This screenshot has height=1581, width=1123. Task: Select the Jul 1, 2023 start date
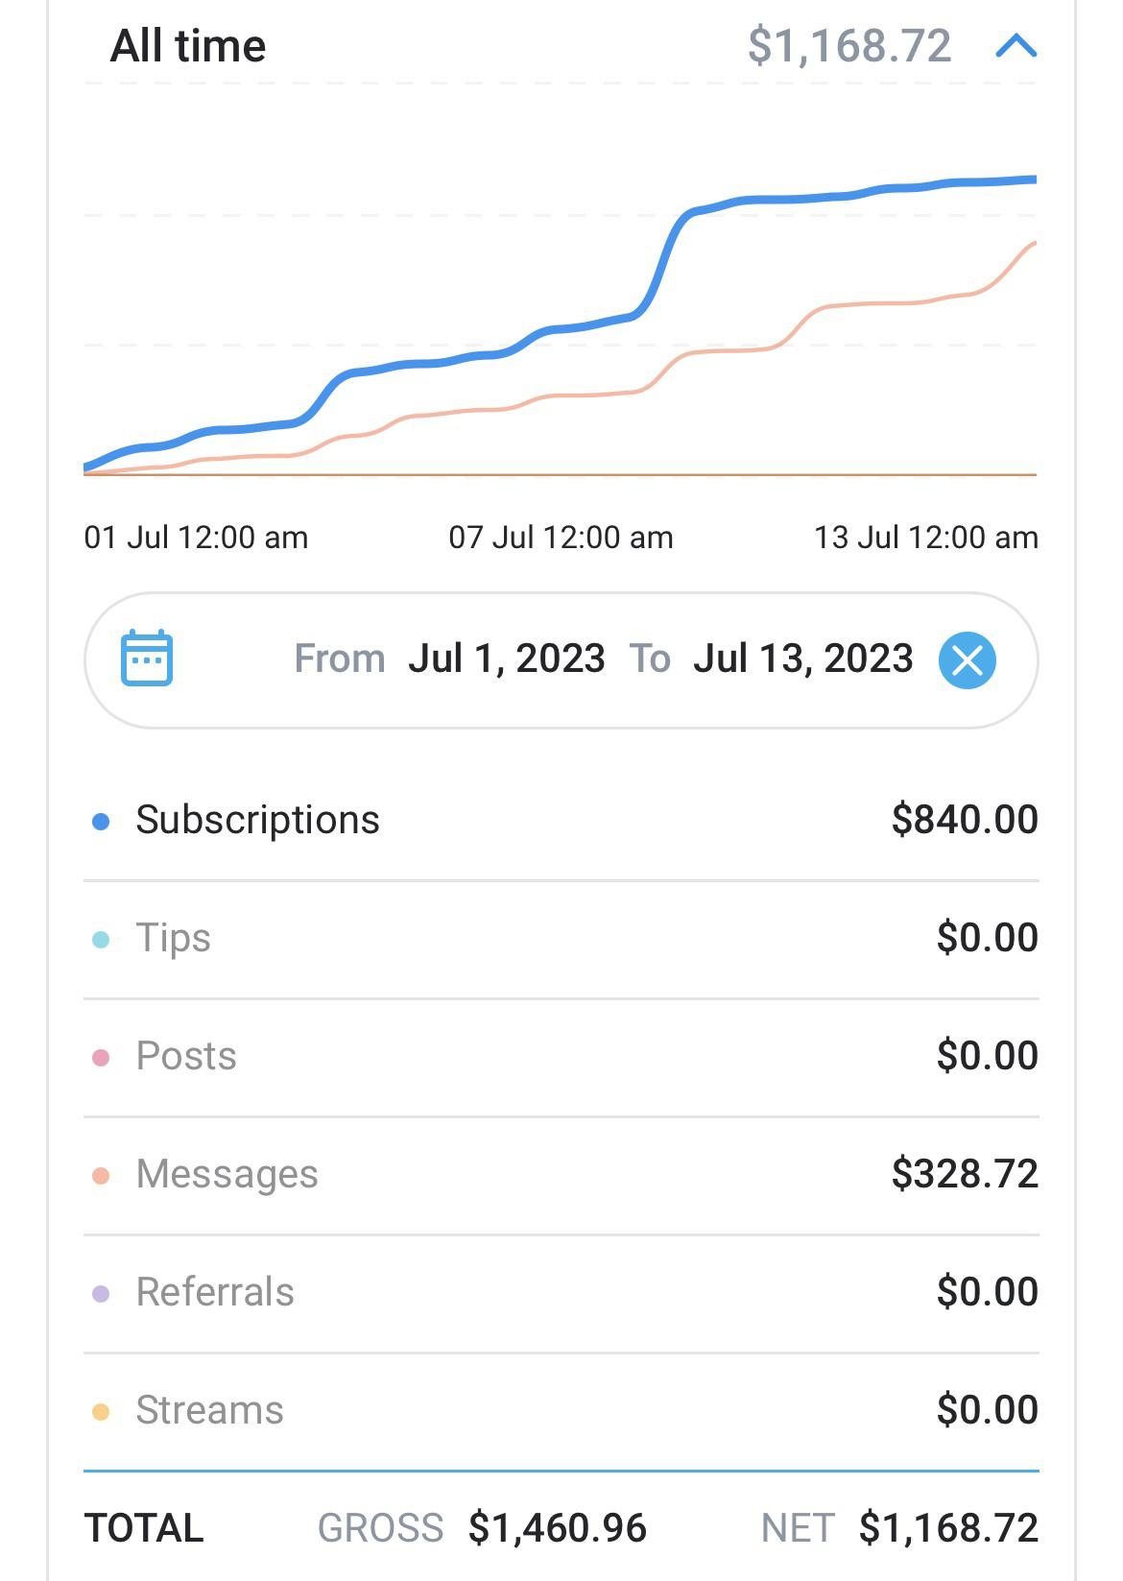pyautogui.click(x=507, y=659)
